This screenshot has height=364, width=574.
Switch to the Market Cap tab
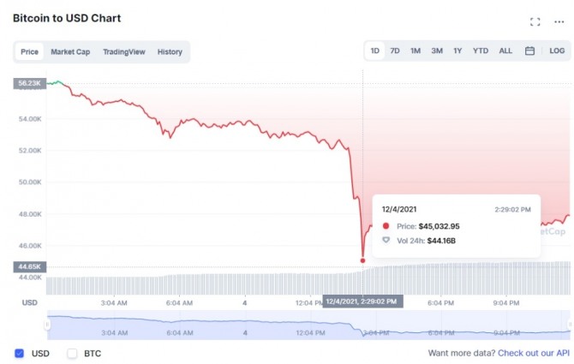click(x=70, y=52)
